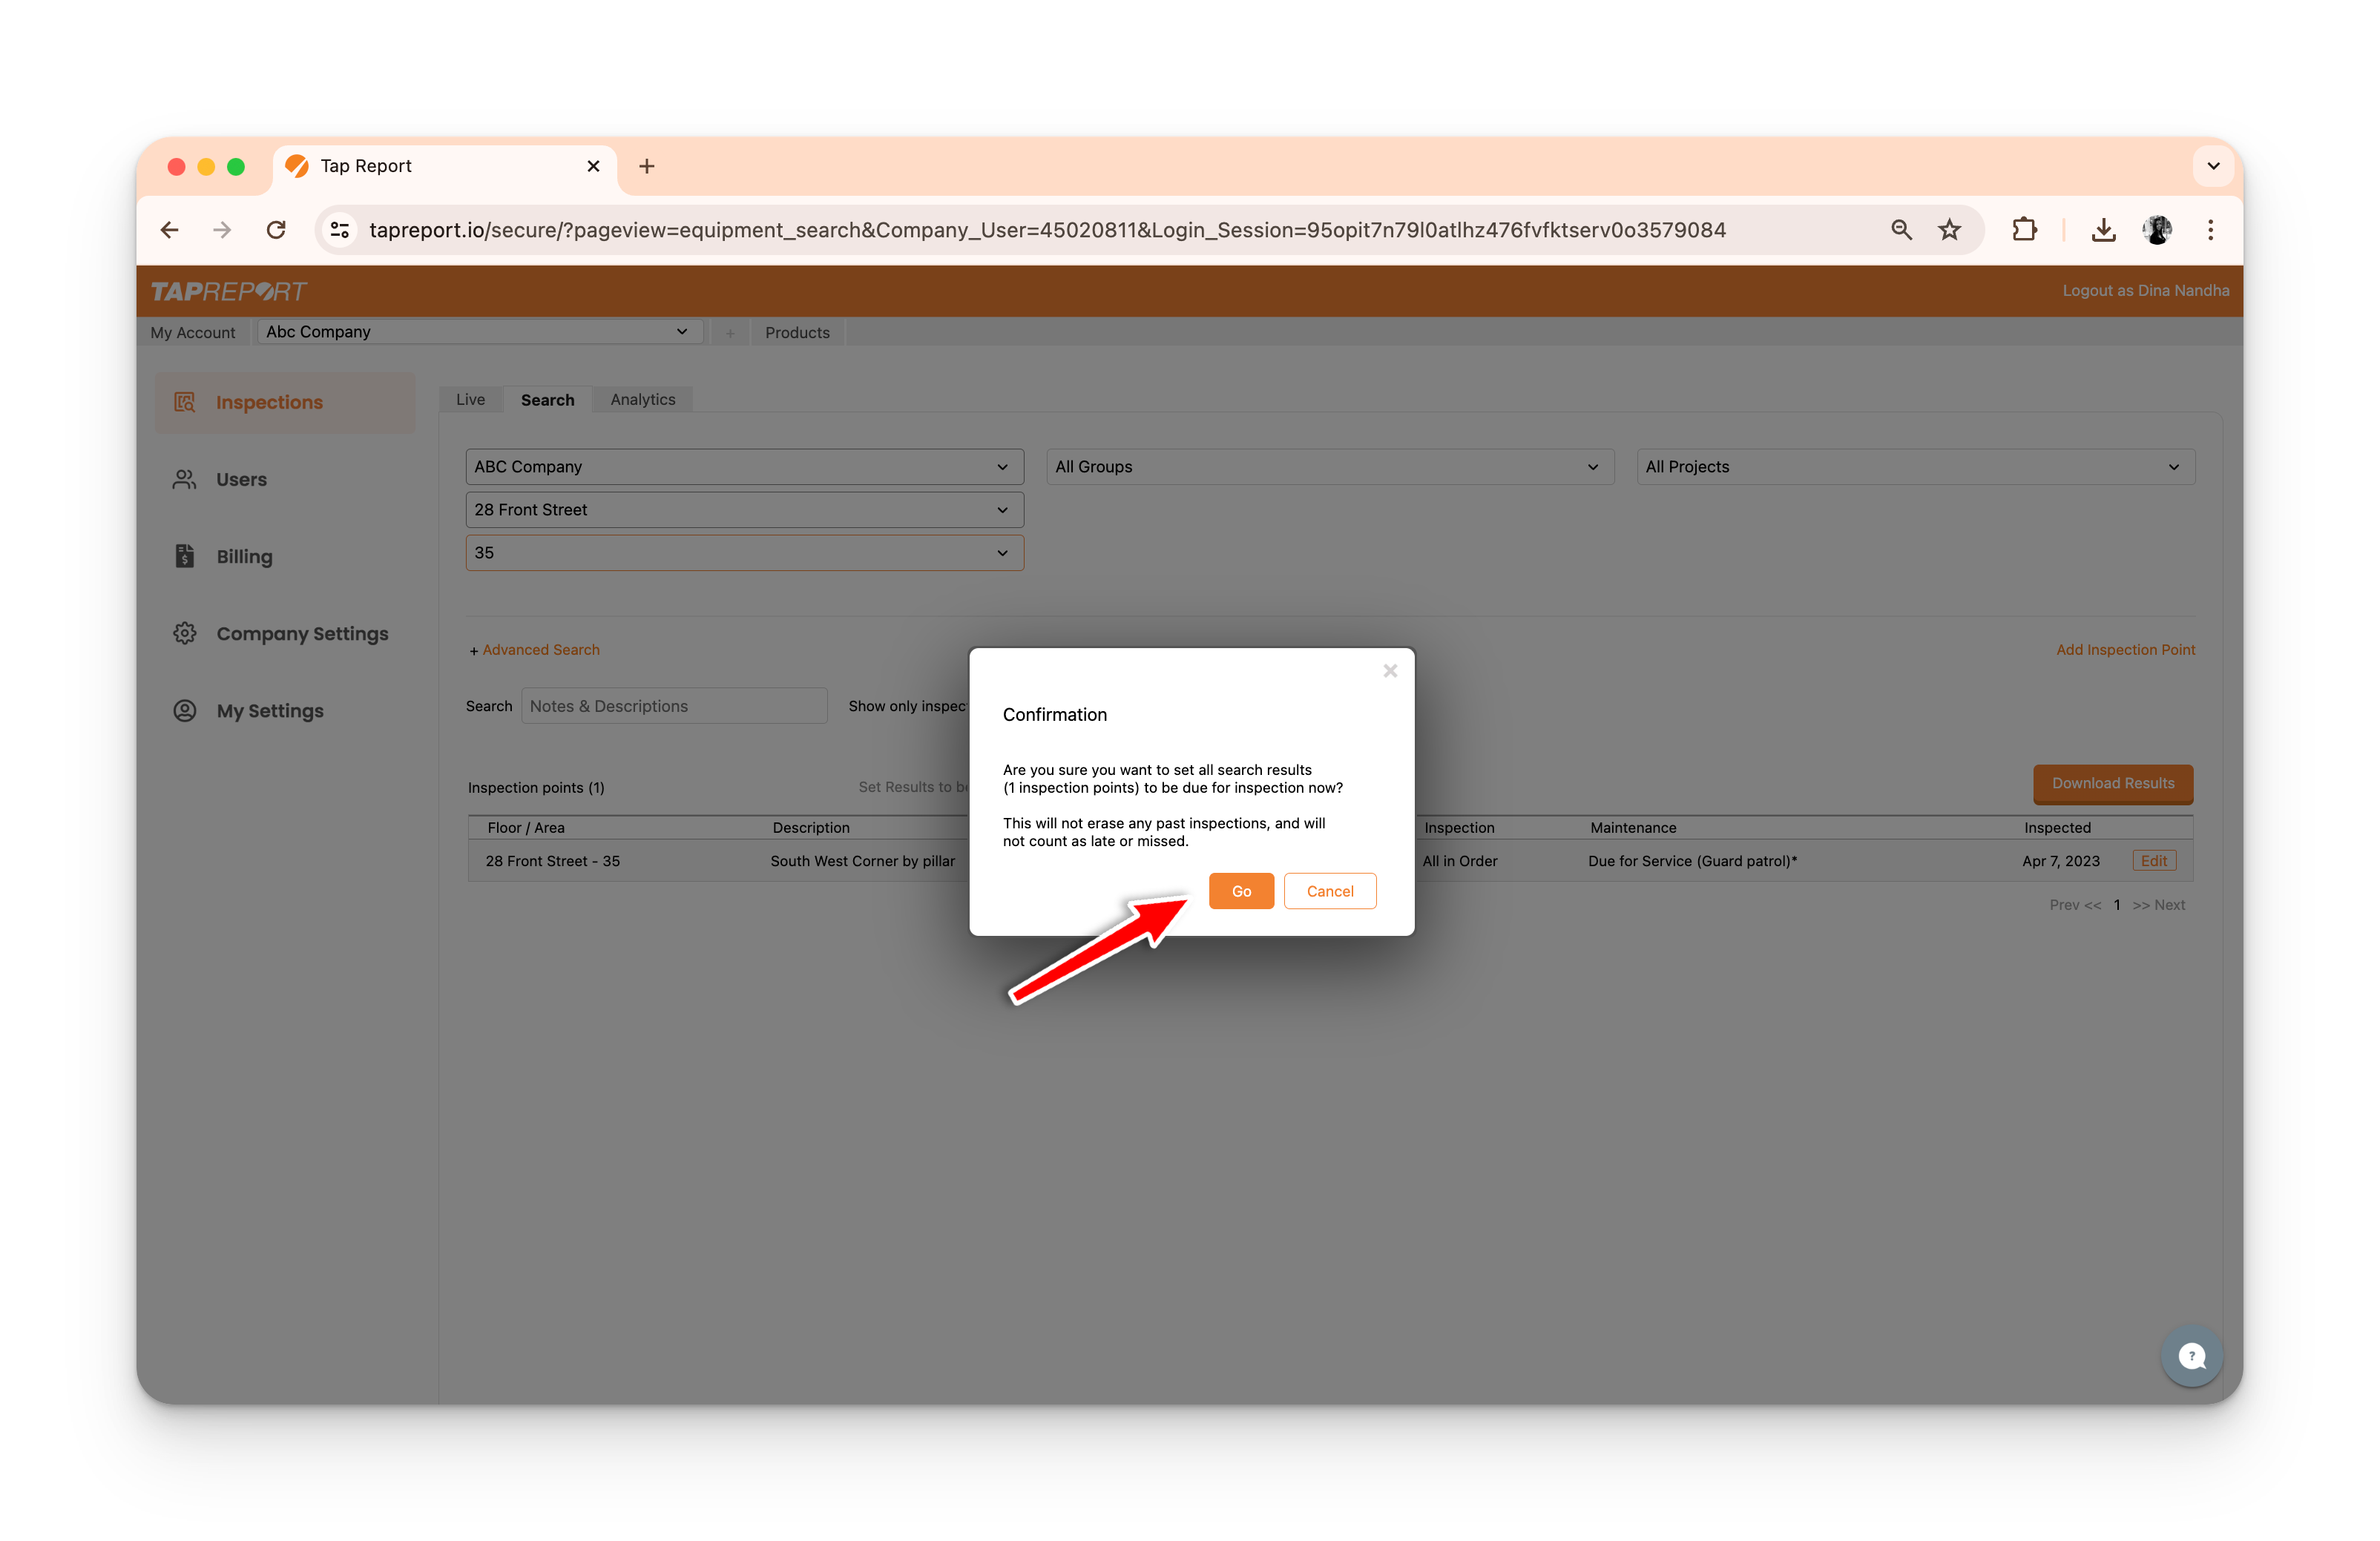Image resolution: width=2380 pixels, height=1541 pixels.
Task: Click Cancel in the Confirmation dialog
Action: pyautogui.click(x=1329, y=891)
